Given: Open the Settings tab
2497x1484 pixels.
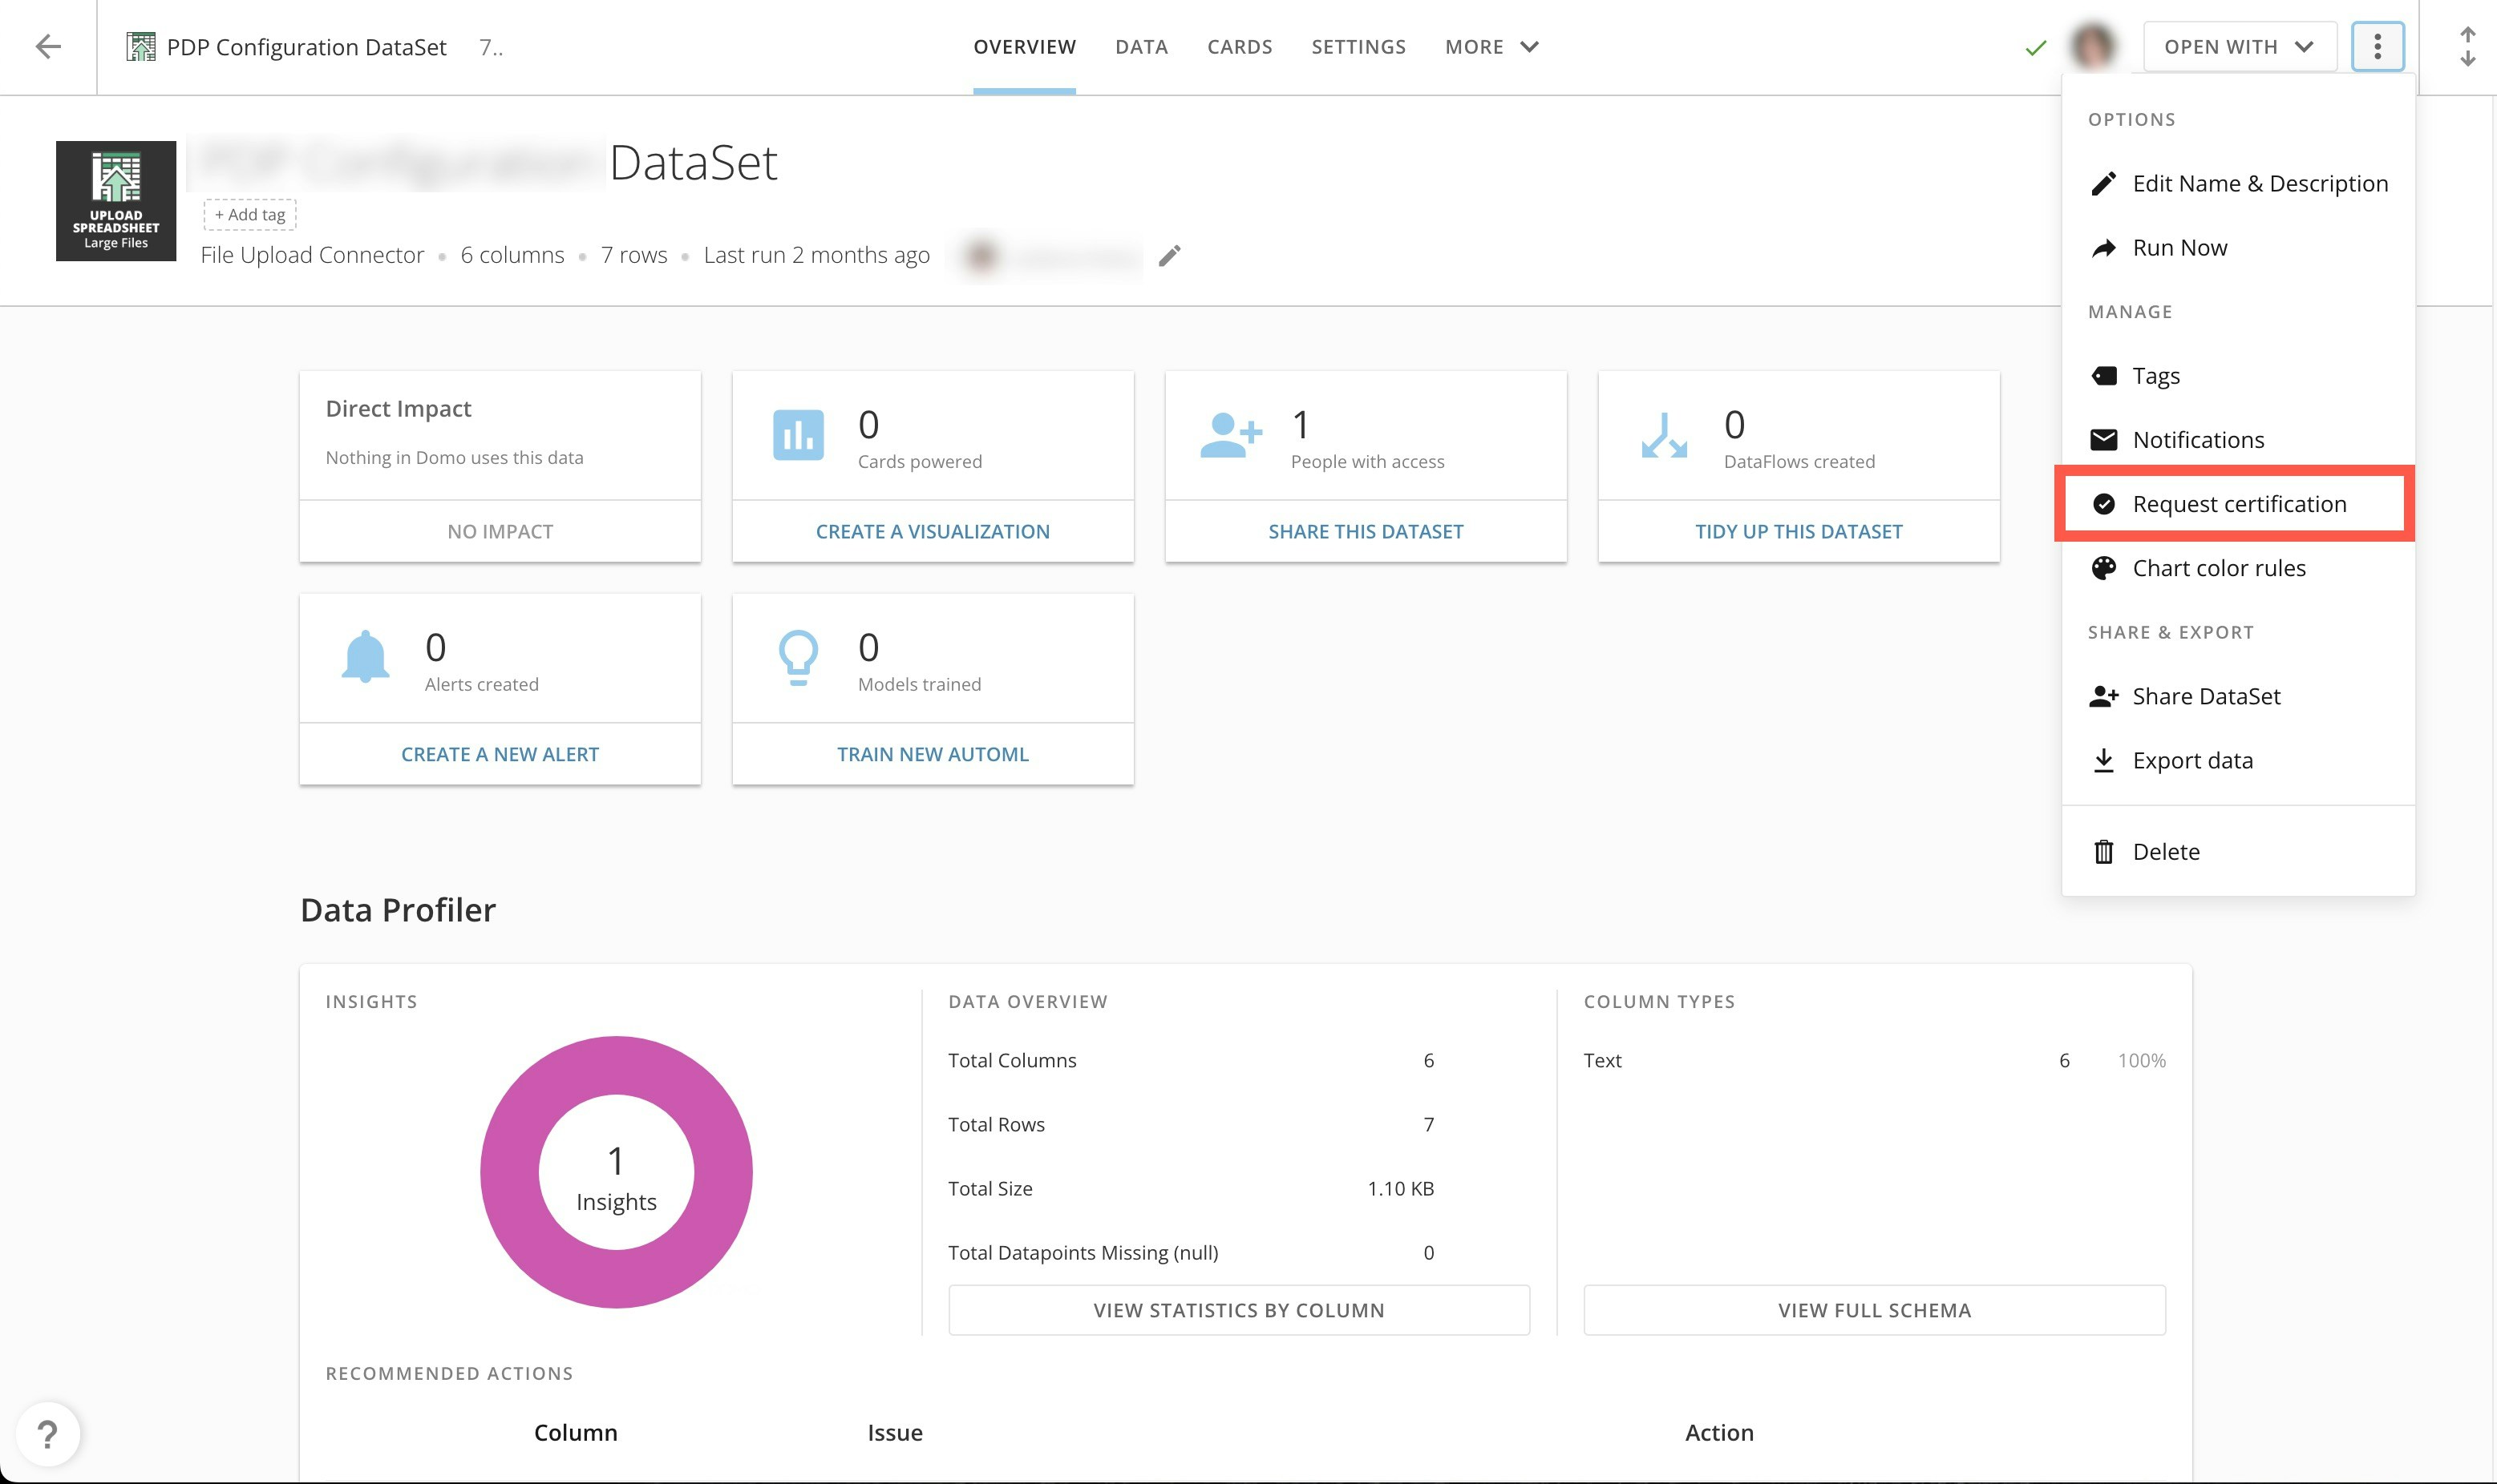Looking at the screenshot, I should [1358, 46].
